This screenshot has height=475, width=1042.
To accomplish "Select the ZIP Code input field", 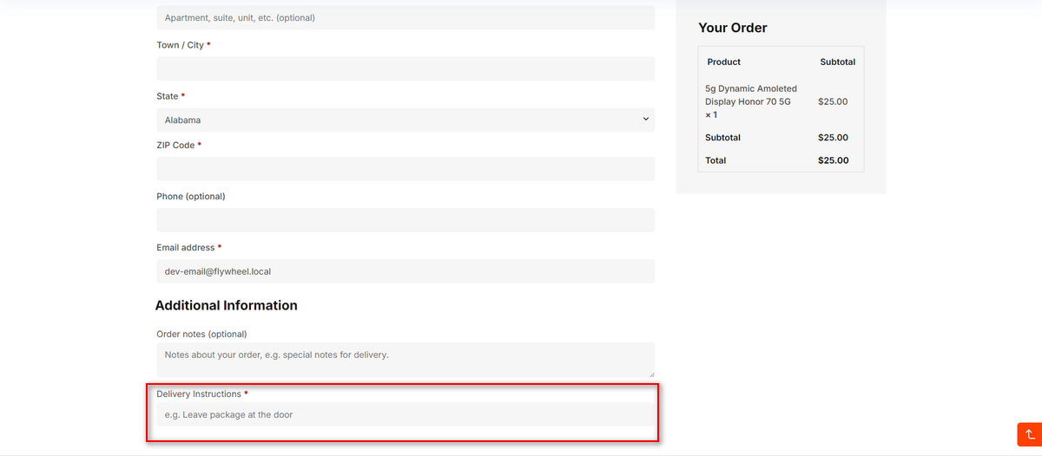I will [406, 169].
